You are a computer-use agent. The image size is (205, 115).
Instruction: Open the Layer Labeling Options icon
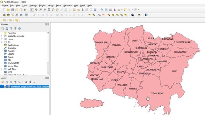(89, 15)
